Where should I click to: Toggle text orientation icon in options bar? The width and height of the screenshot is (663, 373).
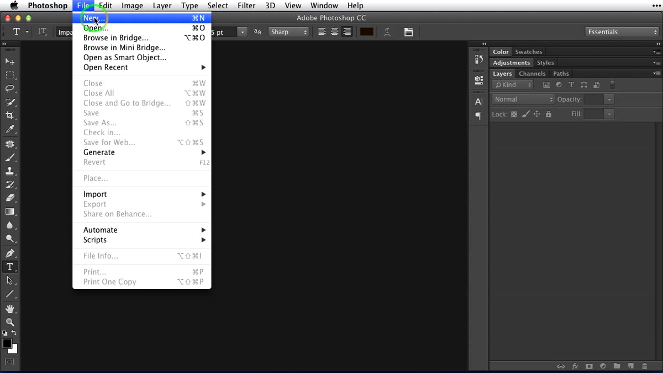point(43,32)
